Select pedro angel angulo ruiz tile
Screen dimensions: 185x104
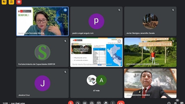[96, 21]
